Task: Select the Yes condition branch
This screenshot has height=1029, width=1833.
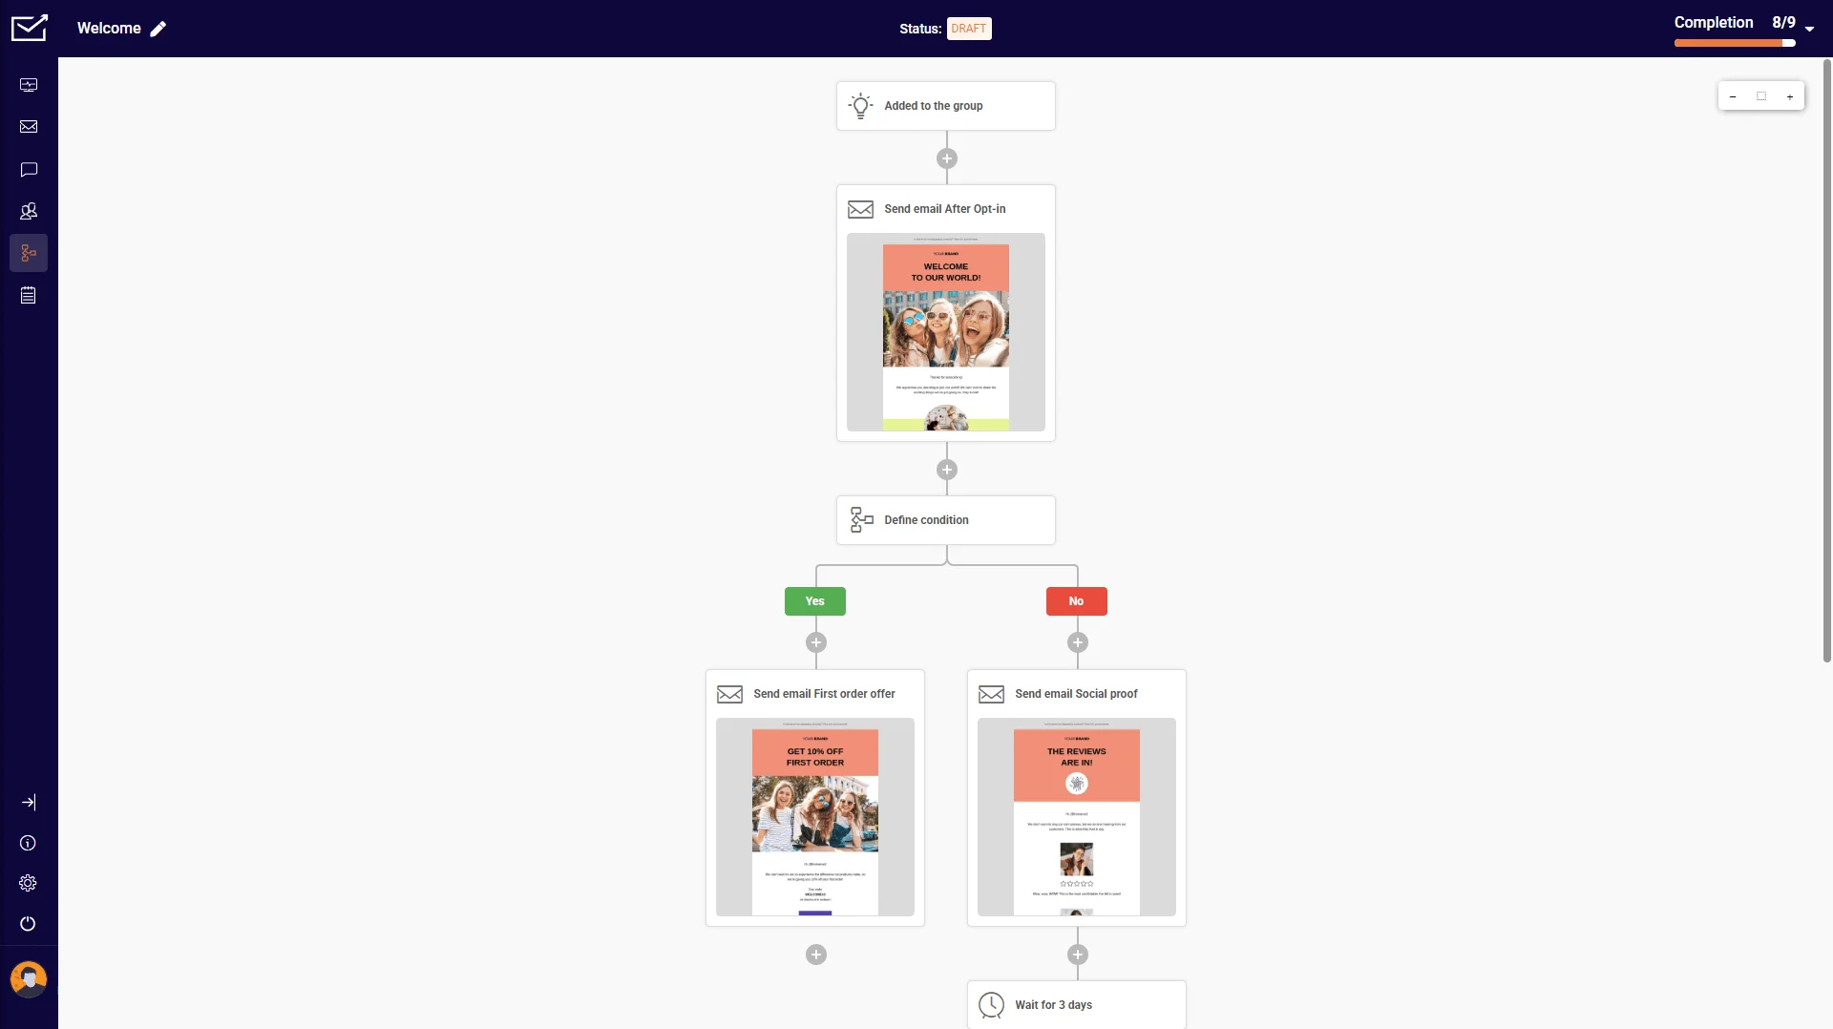Action: [814, 601]
